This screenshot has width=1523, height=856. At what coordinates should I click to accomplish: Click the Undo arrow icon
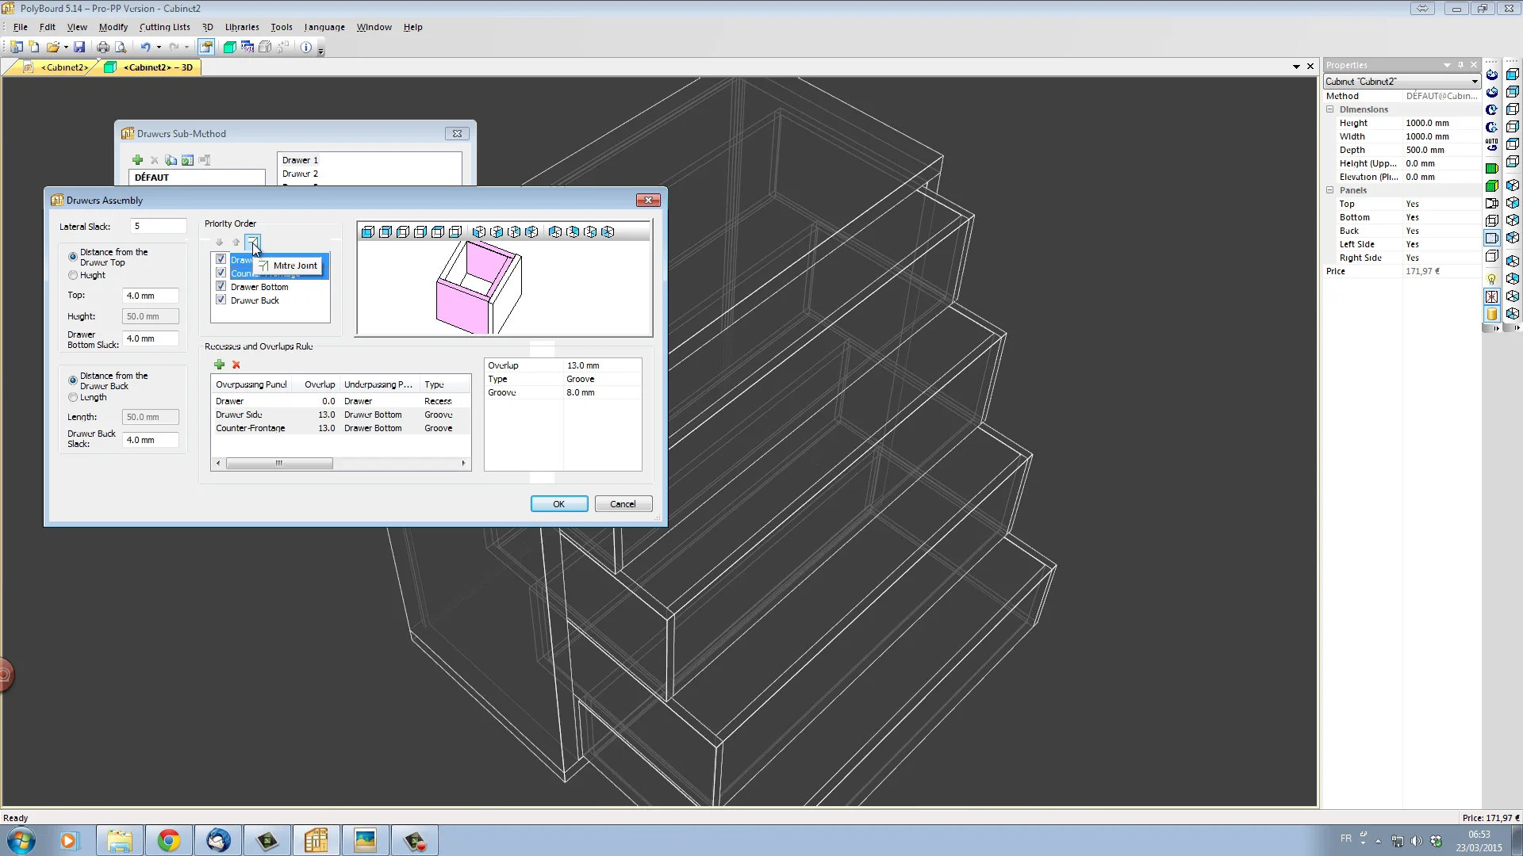coord(145,47)
